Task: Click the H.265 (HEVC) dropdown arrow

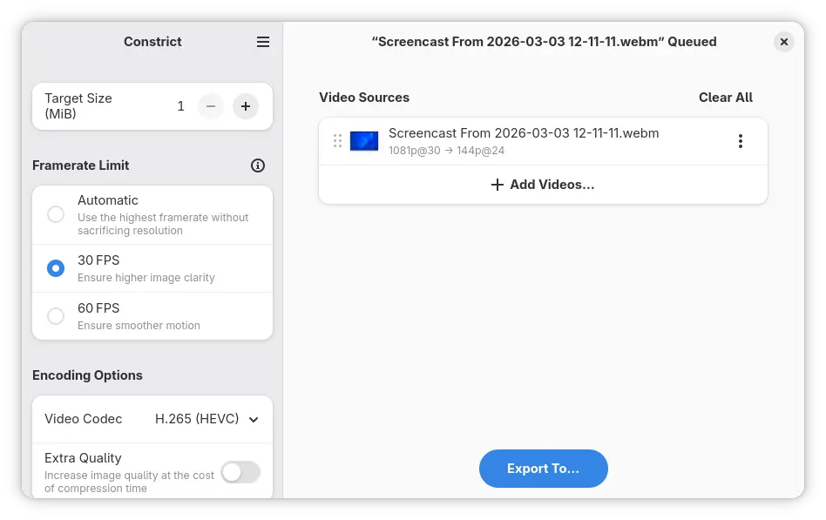Action: 254,420
